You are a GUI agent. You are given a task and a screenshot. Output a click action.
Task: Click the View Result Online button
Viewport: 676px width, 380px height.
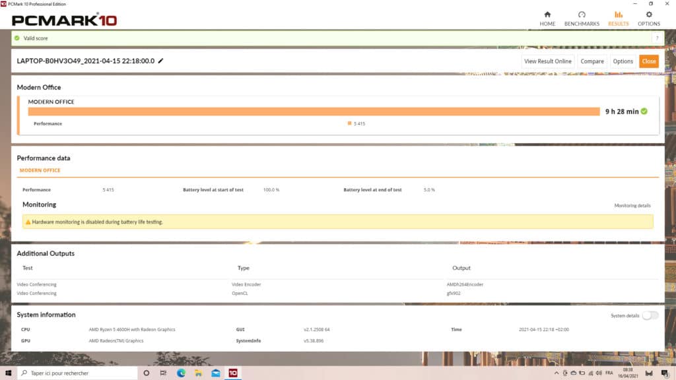(x=547, y=61)
